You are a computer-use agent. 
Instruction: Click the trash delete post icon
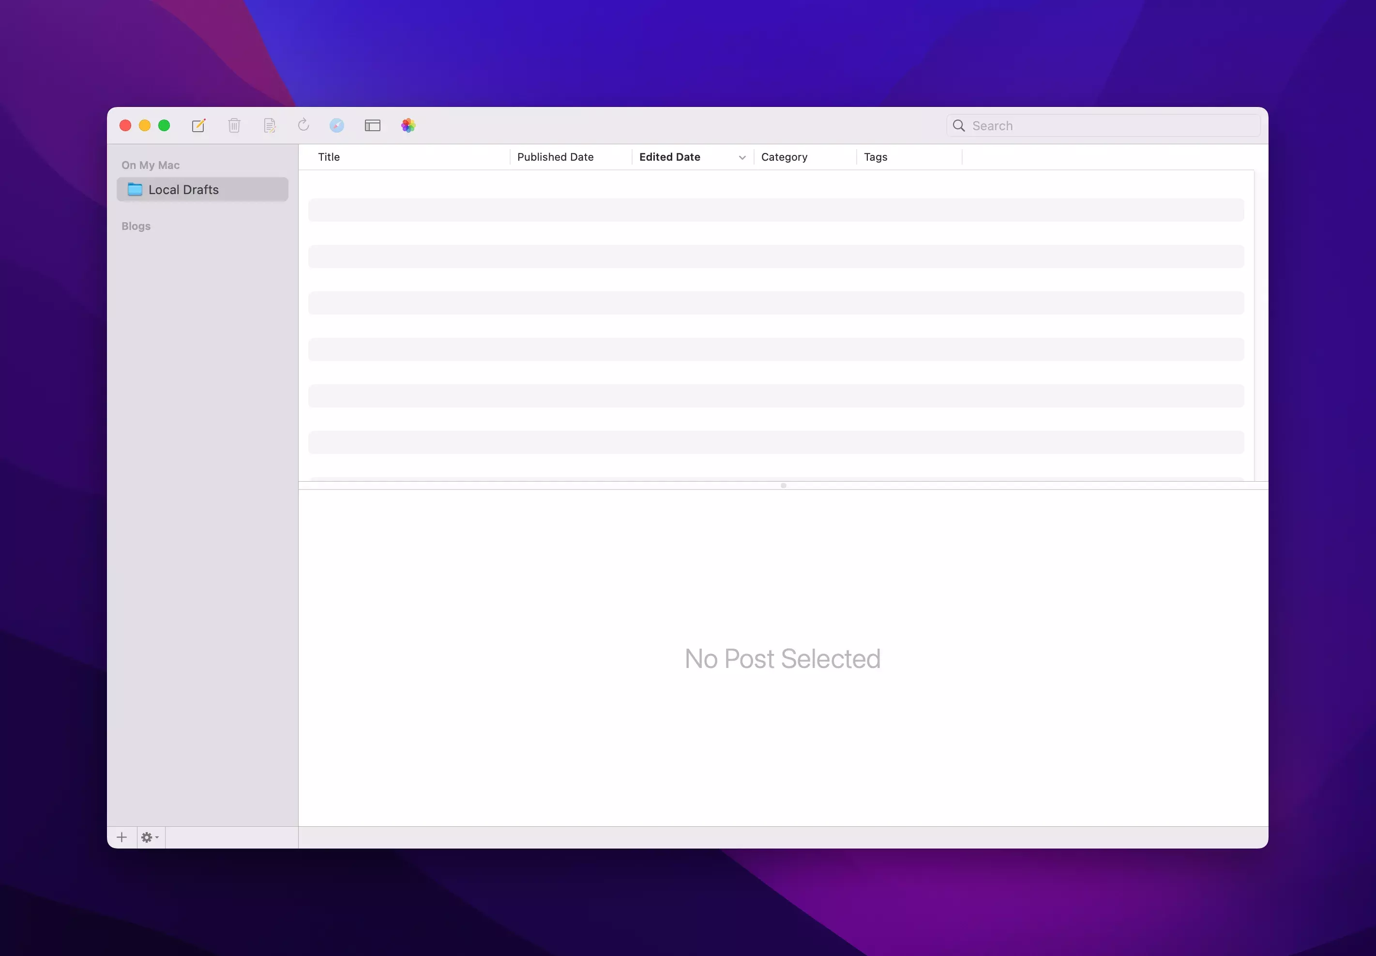coord(234,125)
